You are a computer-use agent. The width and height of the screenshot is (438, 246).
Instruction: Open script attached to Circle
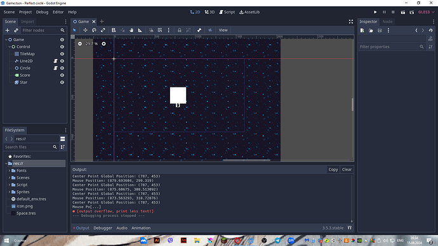click(x=55, y=68)
